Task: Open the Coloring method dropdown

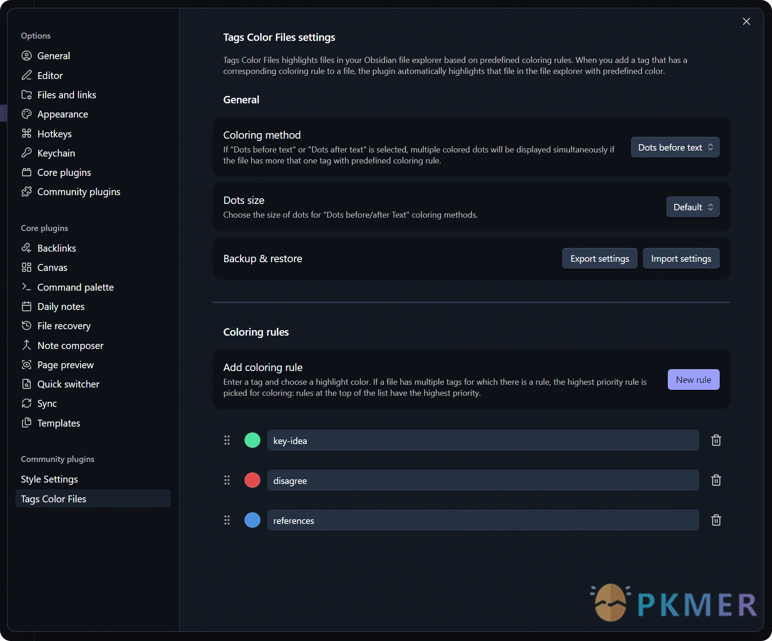Action: pos(675,147)
